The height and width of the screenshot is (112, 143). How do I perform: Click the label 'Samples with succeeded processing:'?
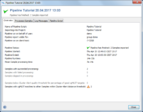(x=22, y=69)
